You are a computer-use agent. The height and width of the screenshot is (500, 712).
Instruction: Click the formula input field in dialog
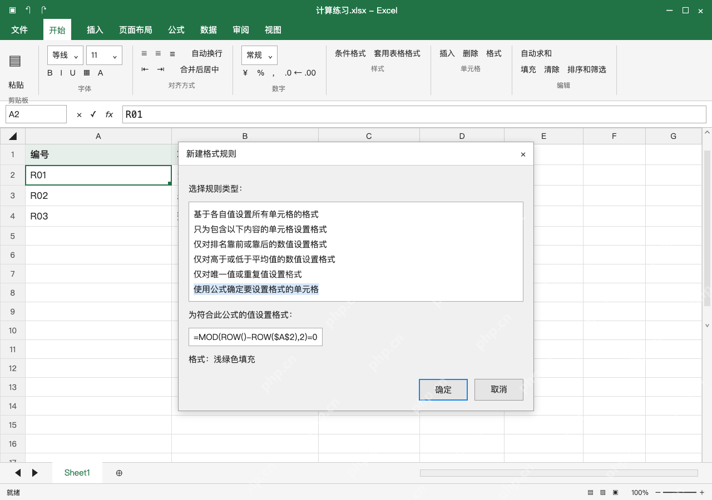(x=256, y=337)
